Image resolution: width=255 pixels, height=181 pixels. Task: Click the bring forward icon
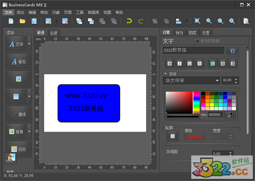point(91,21)
